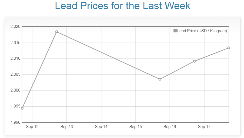244x138 pixels.
Task: Select the data point just before Sep 17
Action: [194, 61]
